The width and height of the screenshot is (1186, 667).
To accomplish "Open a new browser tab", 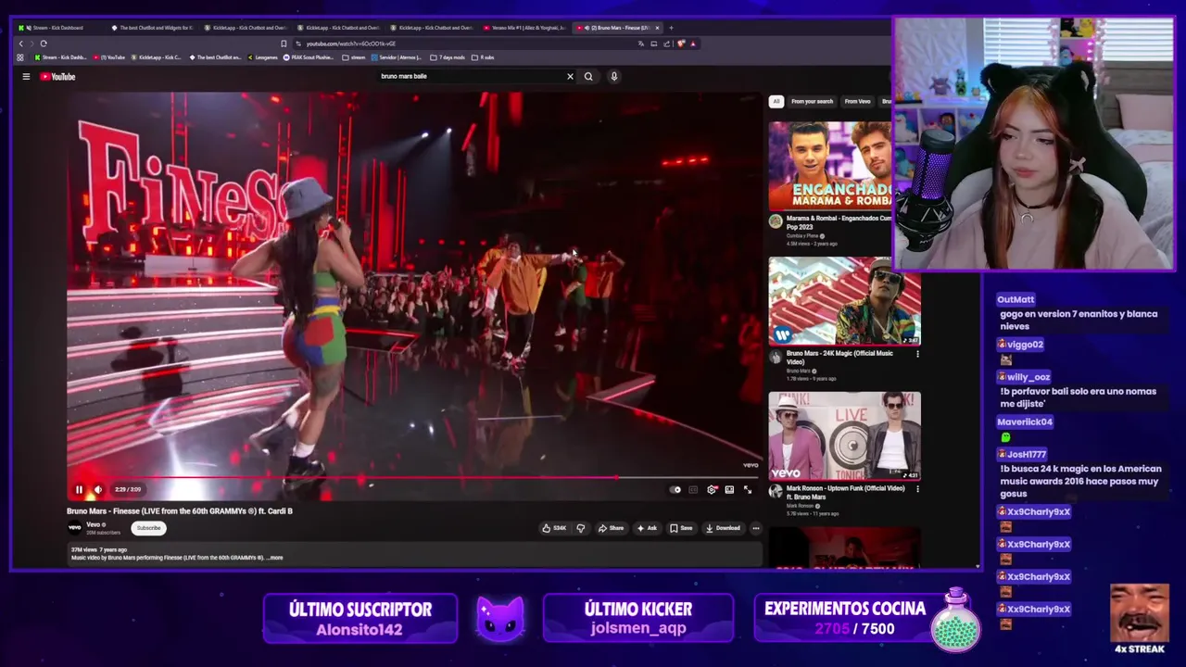I will coord(672,28).
